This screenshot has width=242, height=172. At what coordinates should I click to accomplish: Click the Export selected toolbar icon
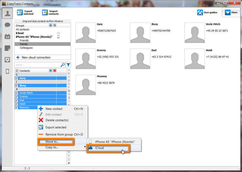(x=20, y=12)
